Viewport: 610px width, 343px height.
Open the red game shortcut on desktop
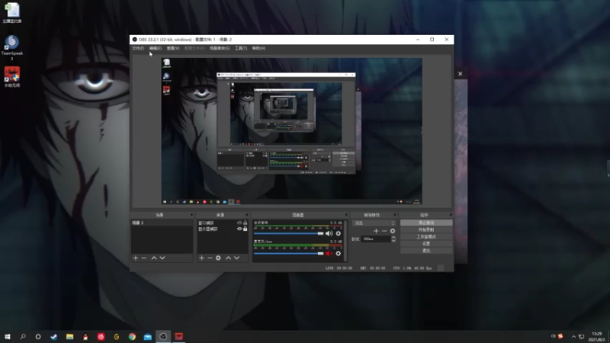[x=12, y=77]
